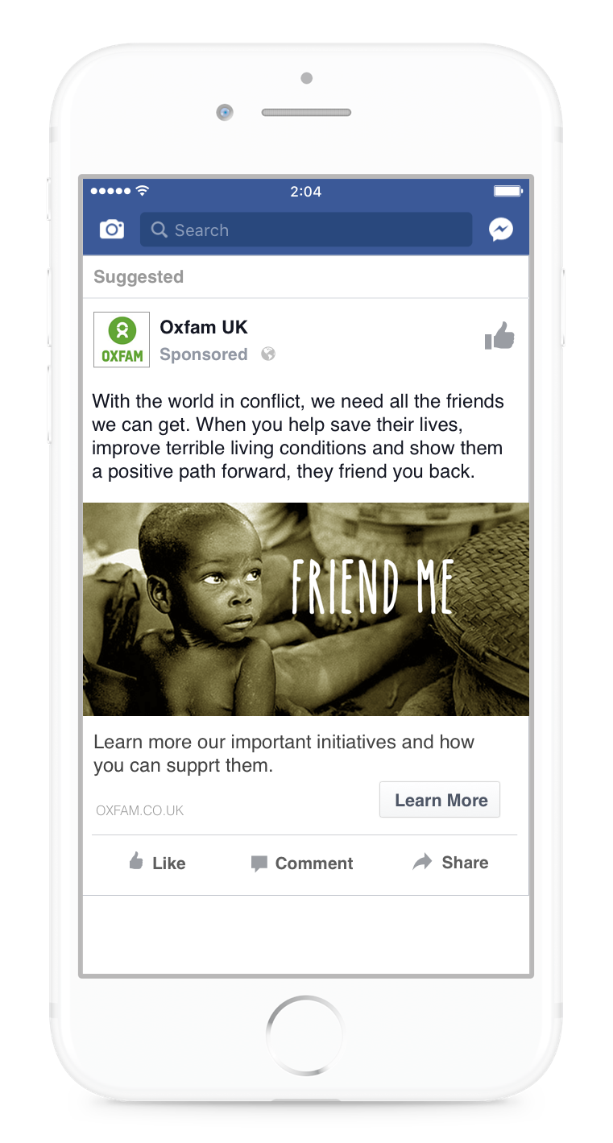
Task: Click the magnifier icon in search bar
Action: (x=159, y=230)
